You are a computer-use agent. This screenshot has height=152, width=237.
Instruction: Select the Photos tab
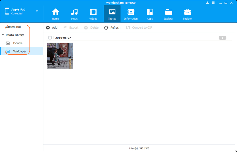tap(112, 14)
